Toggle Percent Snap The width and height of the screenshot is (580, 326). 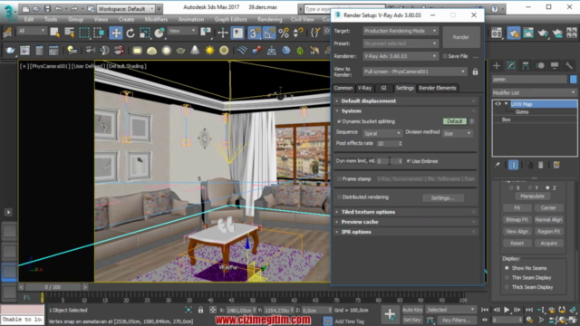pos(284,33)
